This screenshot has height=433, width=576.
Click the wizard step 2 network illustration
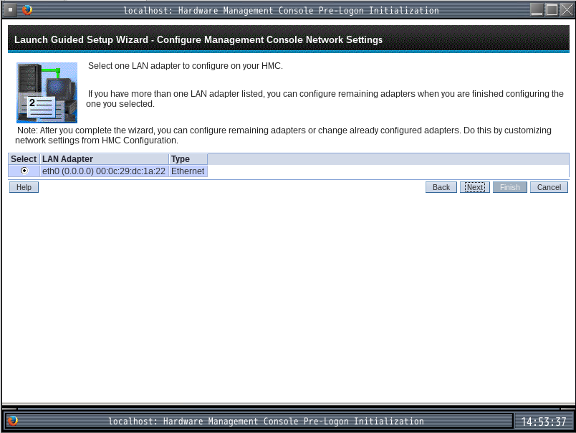coord(47,92)
